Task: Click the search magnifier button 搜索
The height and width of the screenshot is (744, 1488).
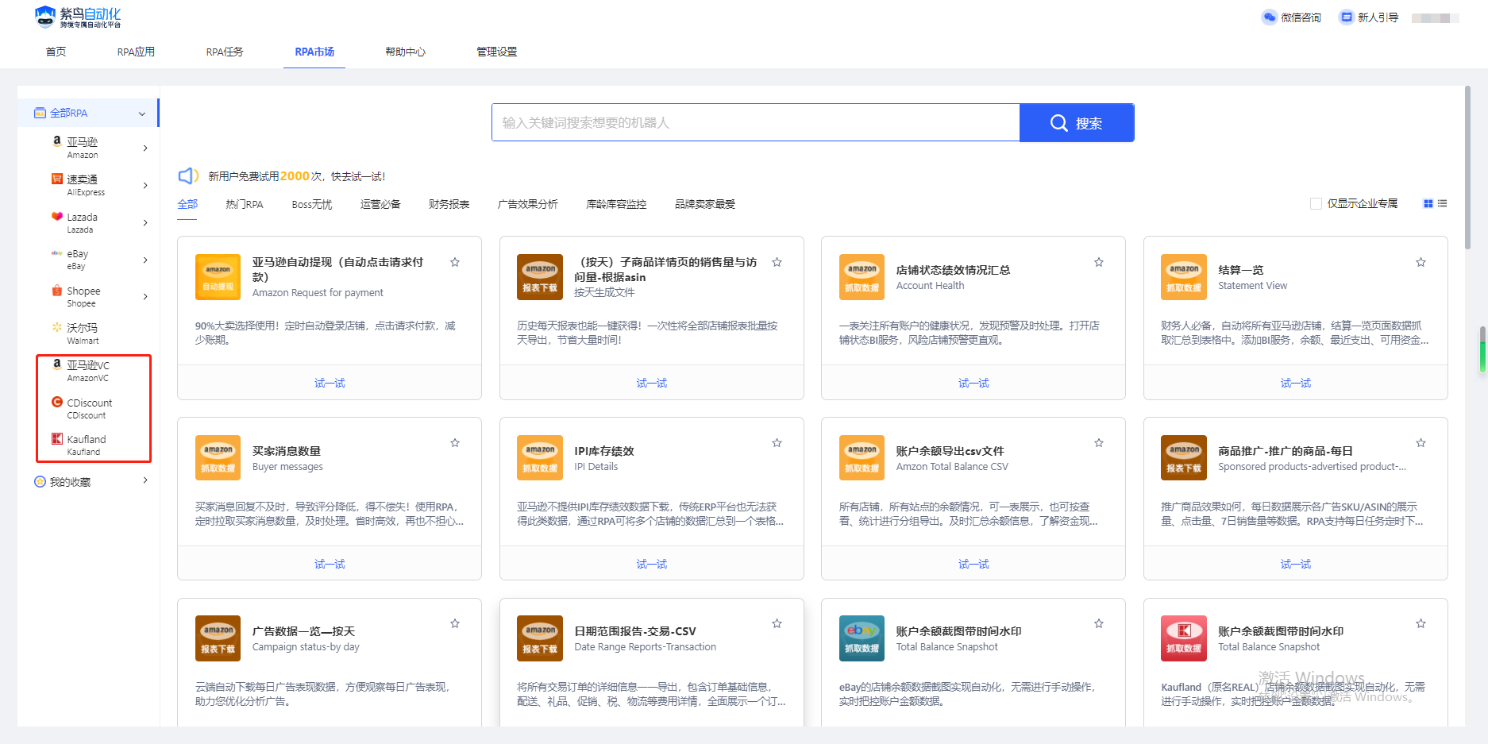Action: [1077, 123]
